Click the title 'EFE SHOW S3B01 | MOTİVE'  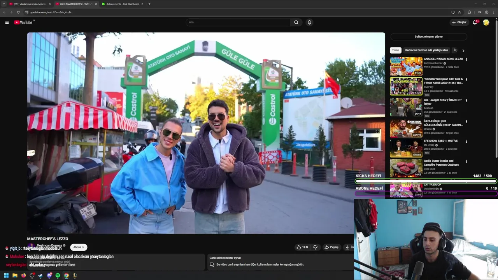click(441, 141)
